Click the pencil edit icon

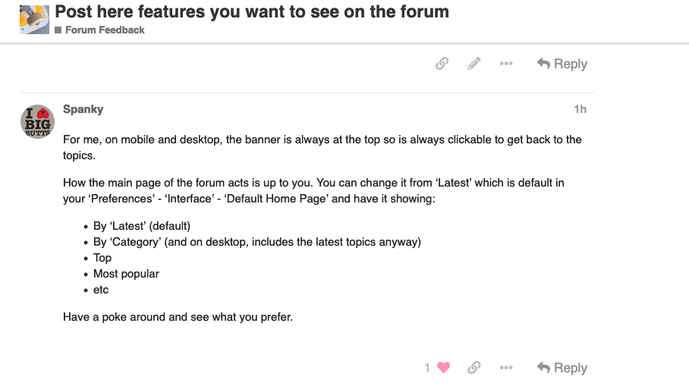coord(474,64)
